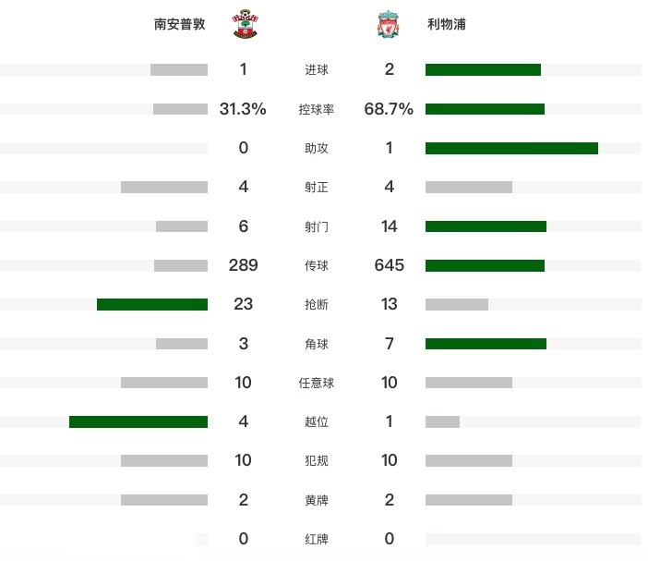648x561 pixels.
Task: Select the 黄牌 stat label
Action: coord(316,500)
